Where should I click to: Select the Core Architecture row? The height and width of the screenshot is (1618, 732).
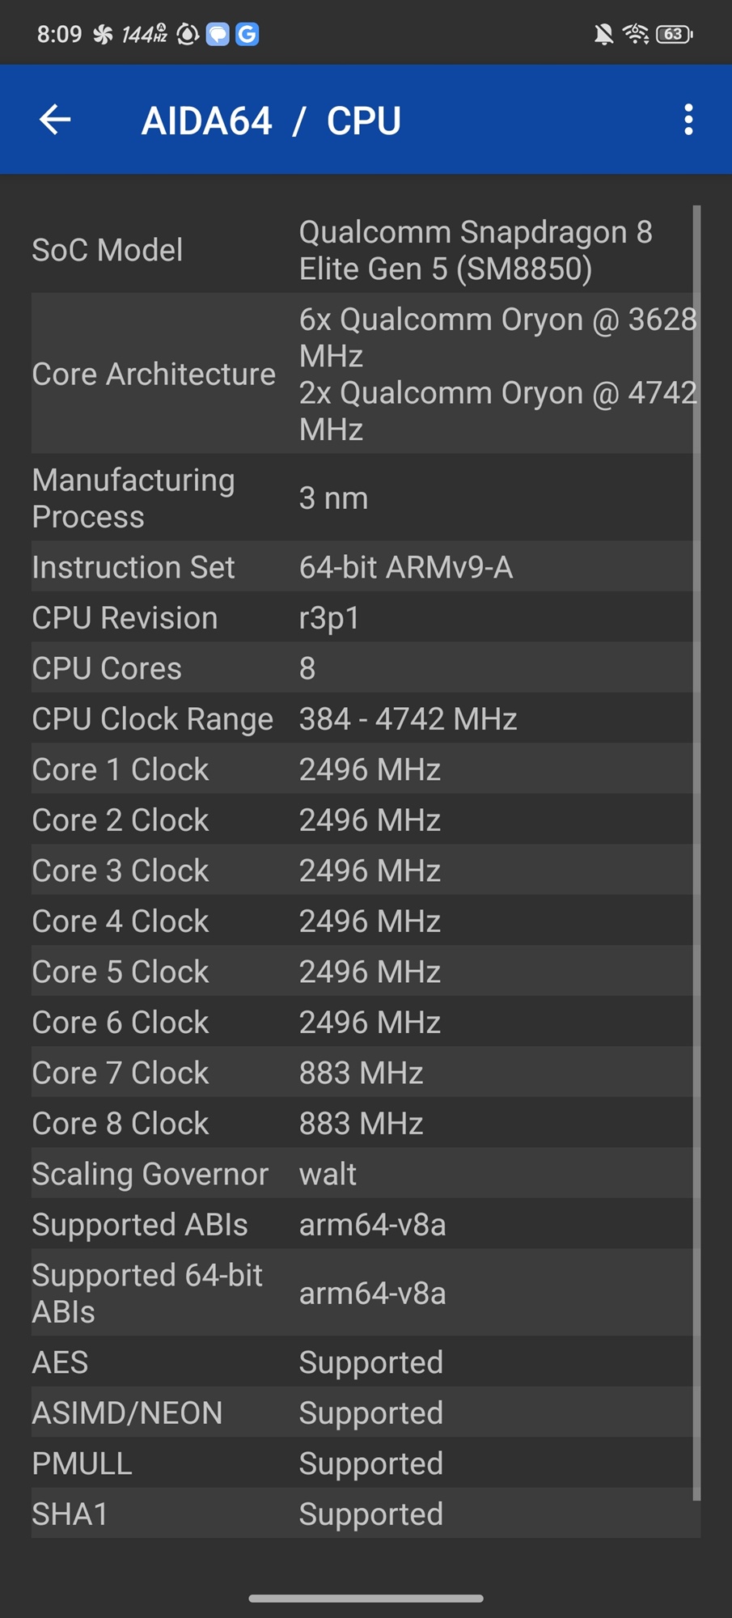point(366,374)
